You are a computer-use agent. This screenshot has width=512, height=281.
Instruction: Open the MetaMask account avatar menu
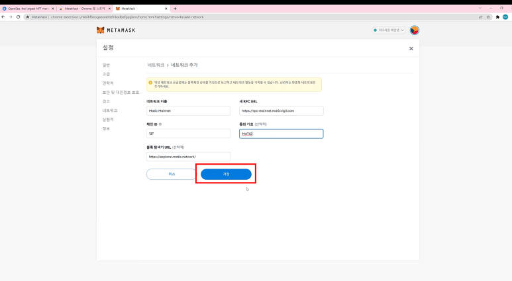pos(415,30)
